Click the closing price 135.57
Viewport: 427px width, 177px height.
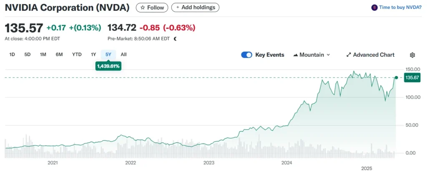tap(24, 28)
